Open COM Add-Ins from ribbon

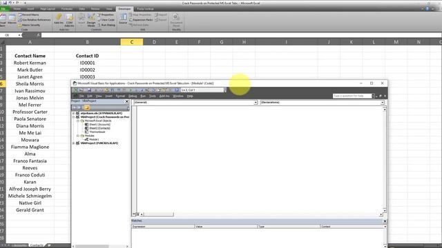coord(69,20)
